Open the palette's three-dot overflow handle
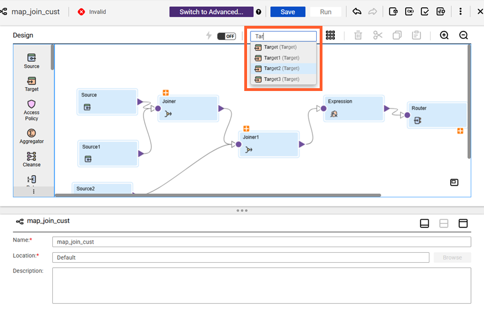484x328 pixels. click(x=34, y=192)
